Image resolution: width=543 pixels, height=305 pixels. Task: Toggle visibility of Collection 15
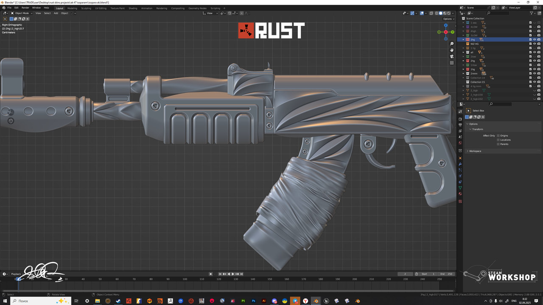[x=535, y=82]
